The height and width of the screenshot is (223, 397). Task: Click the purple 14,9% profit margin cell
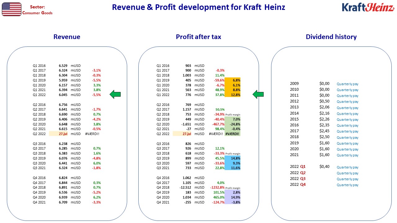[233, 197]
